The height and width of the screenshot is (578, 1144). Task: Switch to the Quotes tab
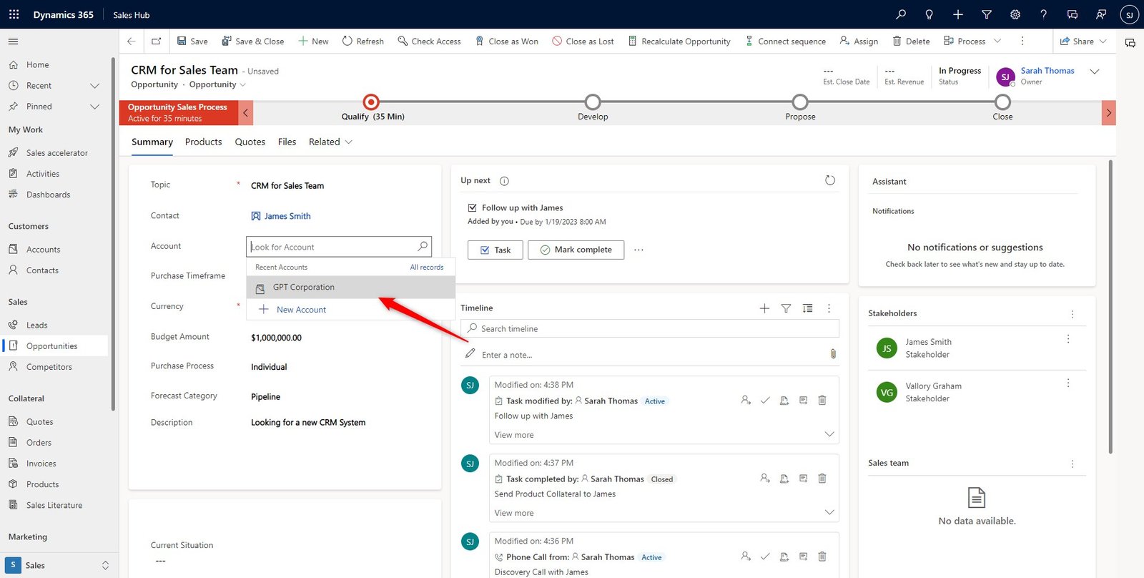tap(250, 142)
